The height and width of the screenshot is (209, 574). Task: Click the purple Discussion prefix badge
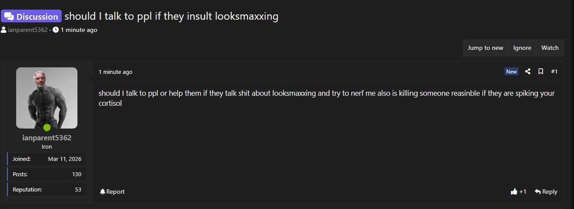(31, 17)
